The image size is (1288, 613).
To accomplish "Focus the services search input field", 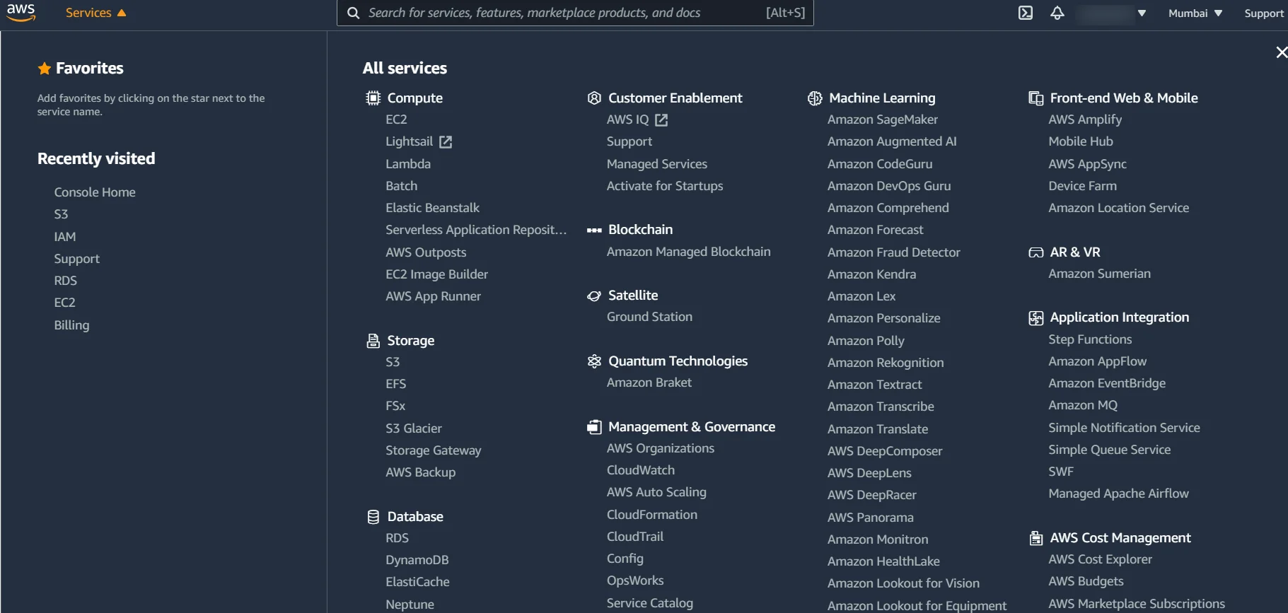I will (575, 13).
